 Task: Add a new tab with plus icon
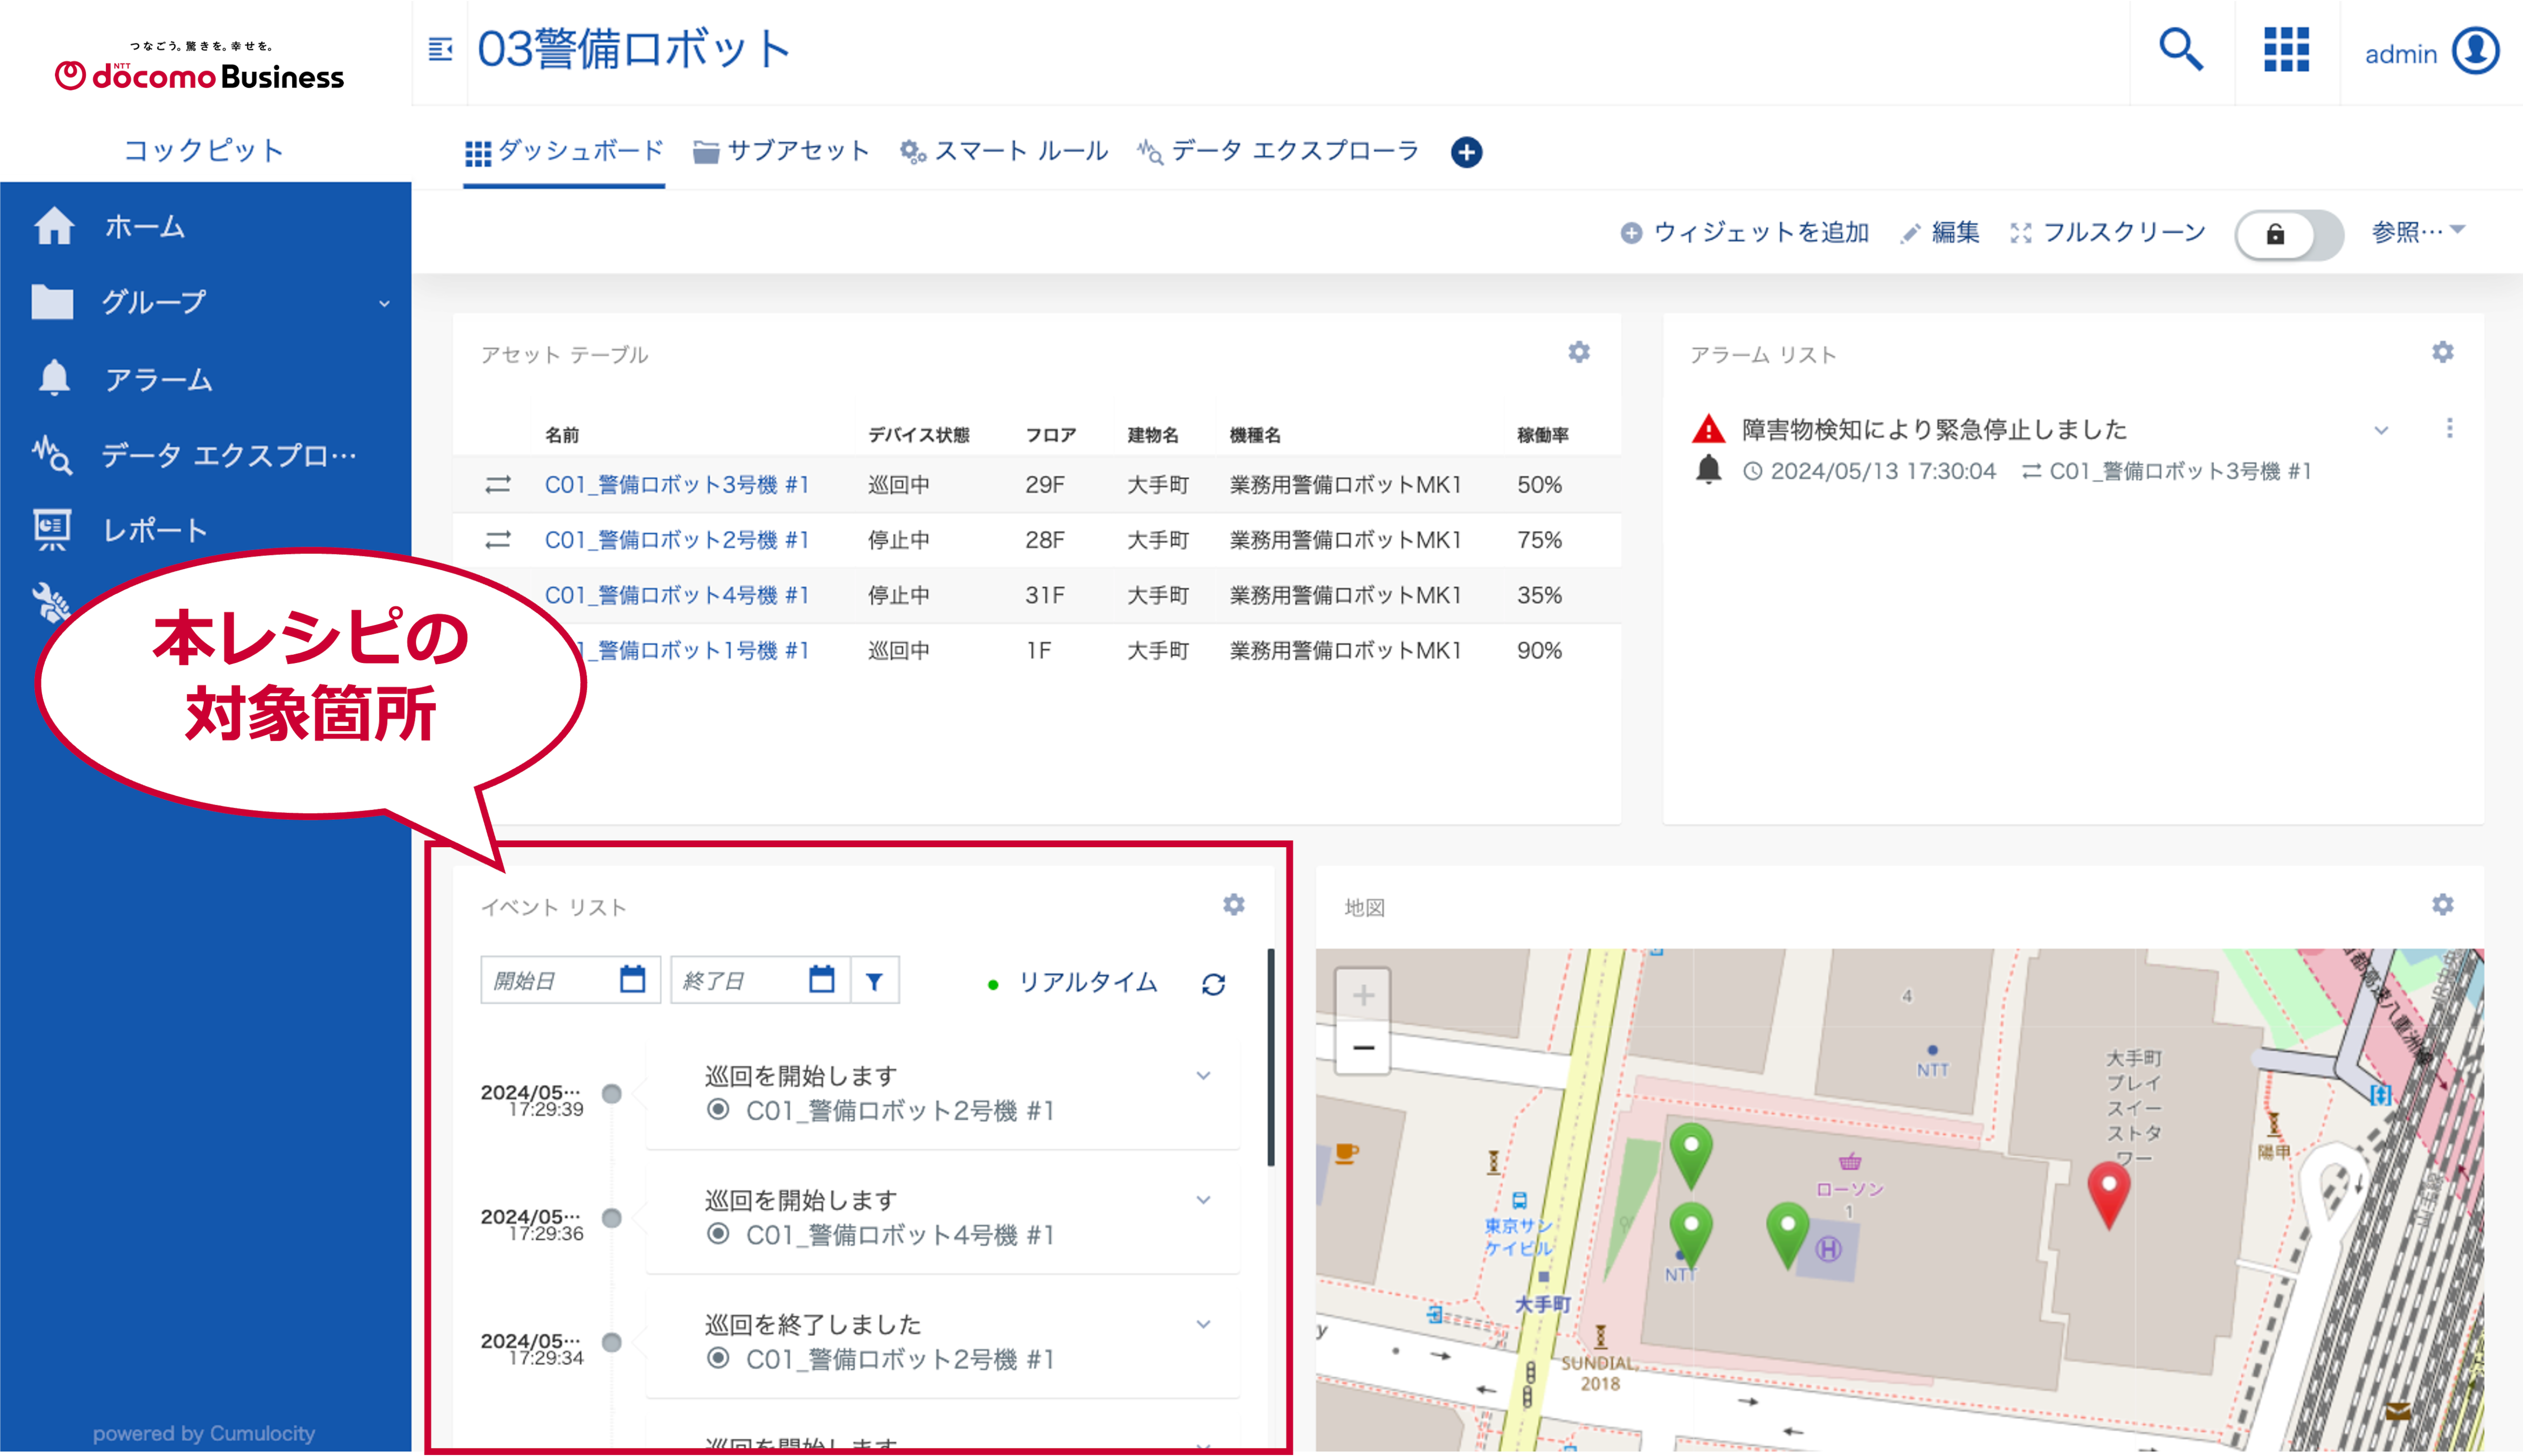1466,152
